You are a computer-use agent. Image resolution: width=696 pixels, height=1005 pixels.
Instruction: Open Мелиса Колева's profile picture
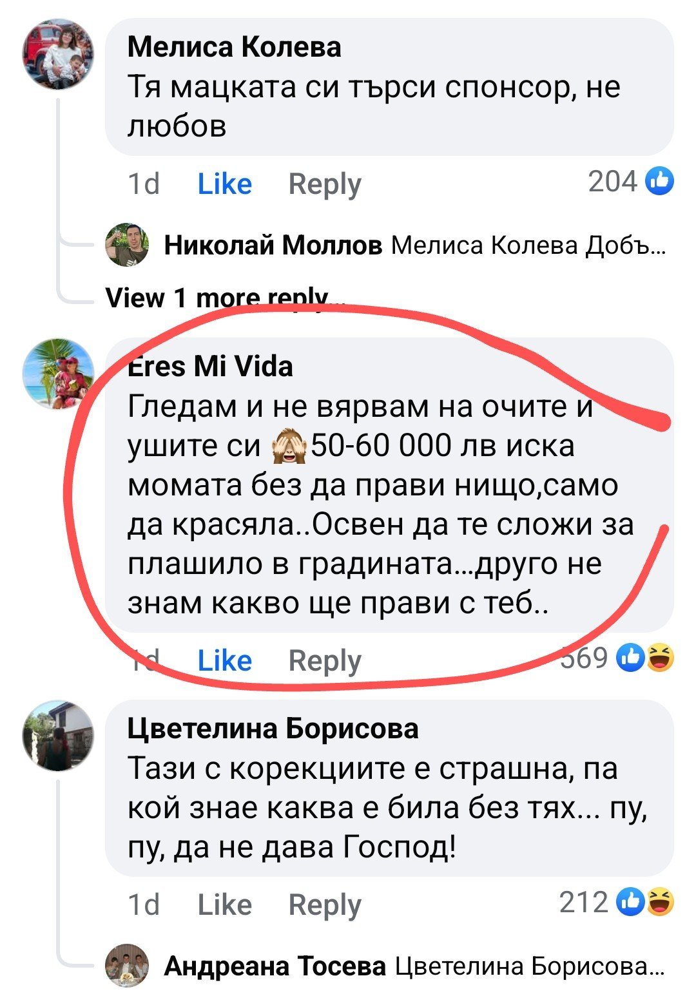coord(59,54)
